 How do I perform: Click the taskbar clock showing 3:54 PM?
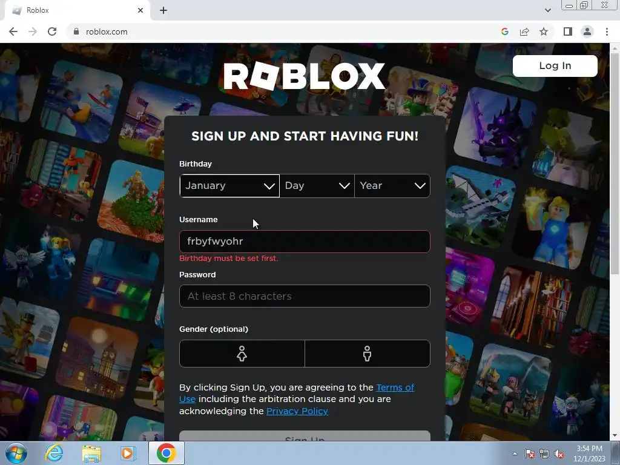[589, 453]
